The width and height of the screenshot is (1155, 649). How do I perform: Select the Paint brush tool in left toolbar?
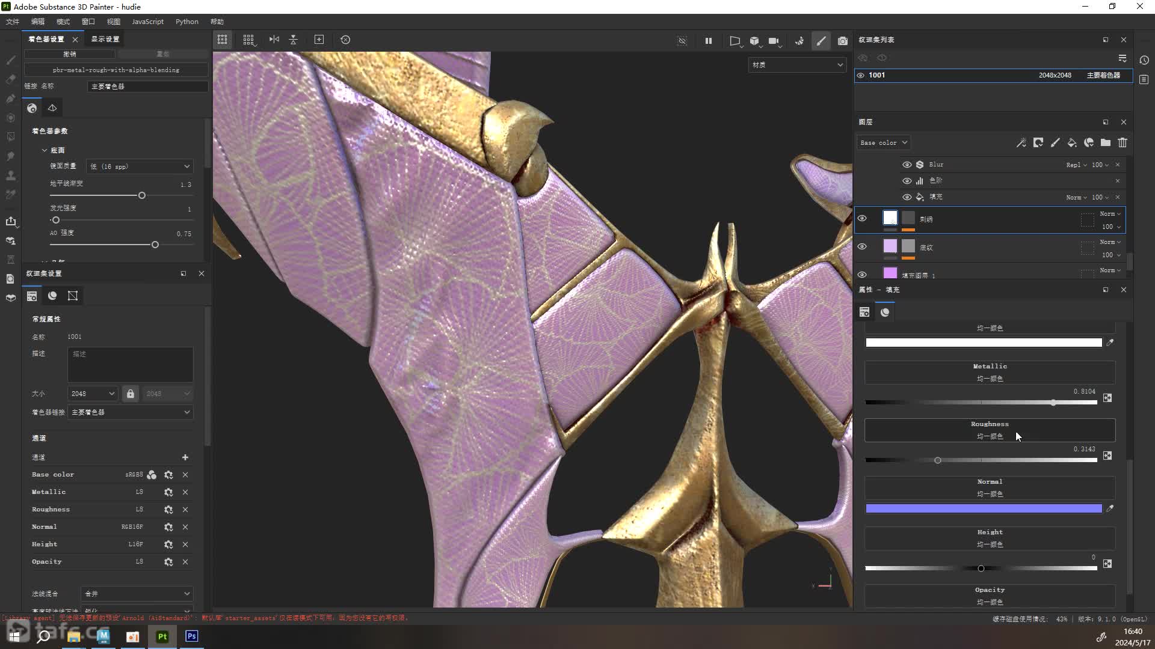(x=11, y=60)
